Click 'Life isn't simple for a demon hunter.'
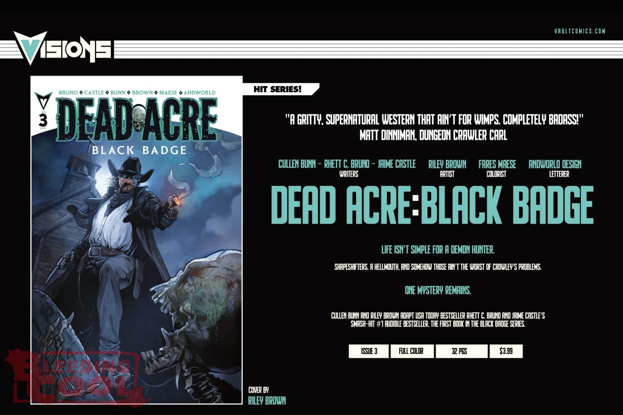623x415 pixels. (438, 250)
